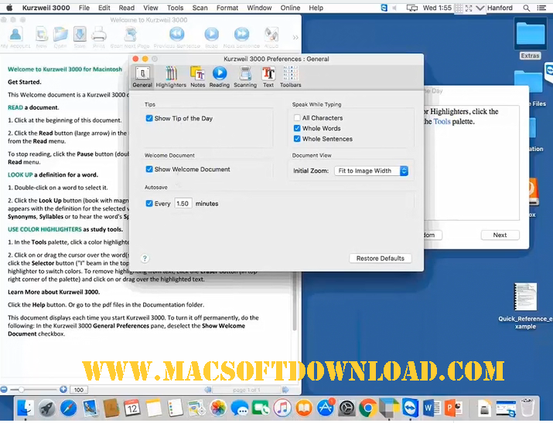Select the General preferences pane

142,77
